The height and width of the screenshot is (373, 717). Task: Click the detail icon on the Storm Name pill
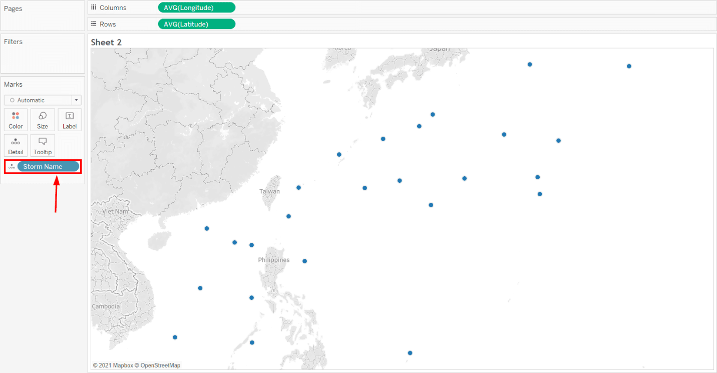tap(11, 166)
